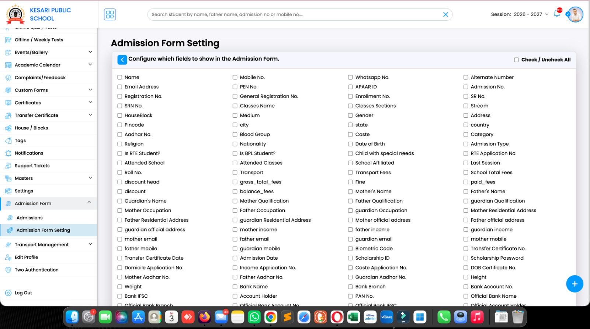Image resolution: width=590 pixels, height=329 pixels.
Task: Click the Settings gear icon in sidebar
Action: 8,191
